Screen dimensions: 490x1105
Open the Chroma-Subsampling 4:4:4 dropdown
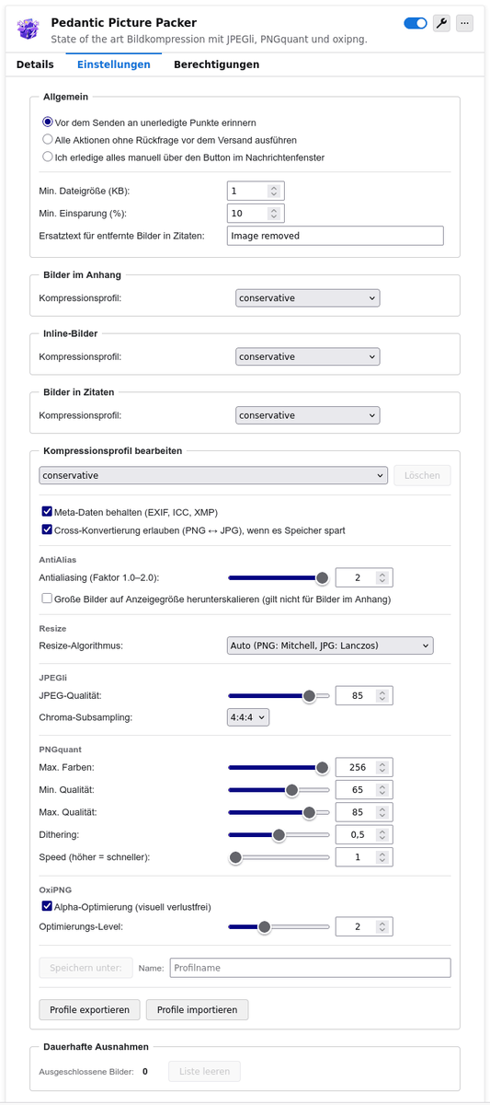[x=248, y=716]
